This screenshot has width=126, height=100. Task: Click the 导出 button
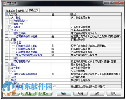pos(29,94)
